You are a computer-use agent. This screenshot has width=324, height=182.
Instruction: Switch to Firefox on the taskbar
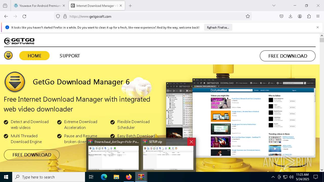pyautogui.click(x=129, y=177)
